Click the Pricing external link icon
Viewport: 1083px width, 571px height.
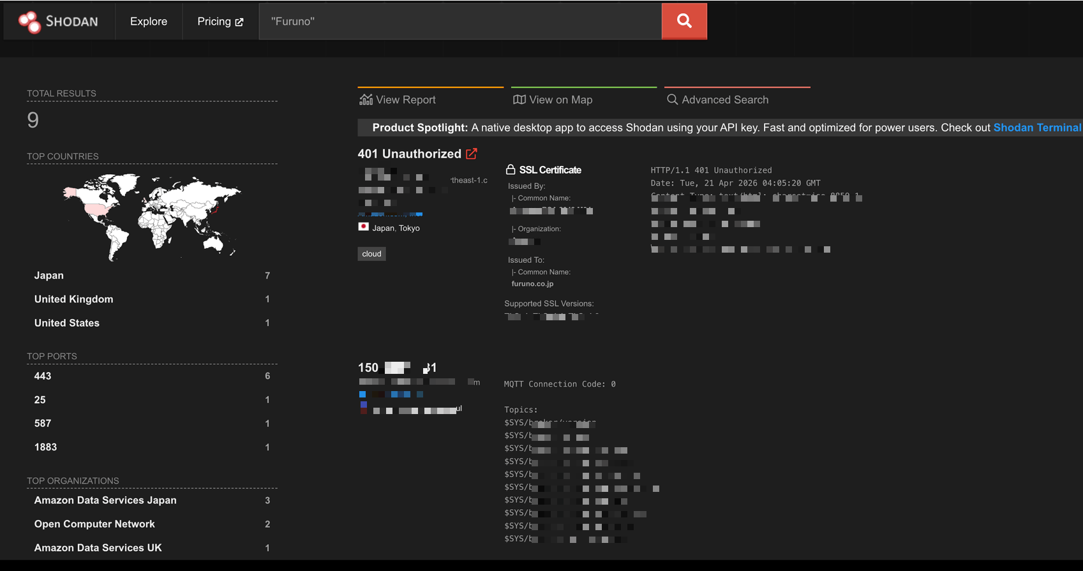(239, 22)
